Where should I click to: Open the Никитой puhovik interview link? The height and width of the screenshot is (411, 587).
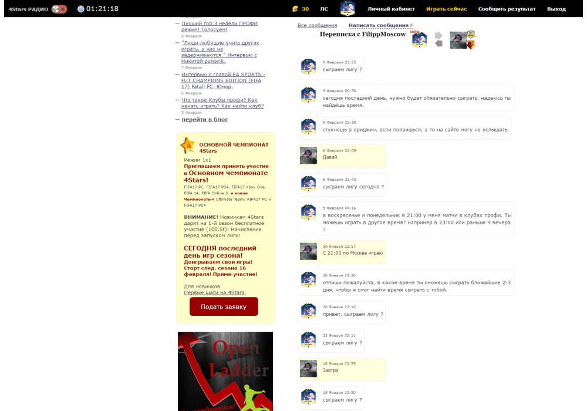coord(220,52)
